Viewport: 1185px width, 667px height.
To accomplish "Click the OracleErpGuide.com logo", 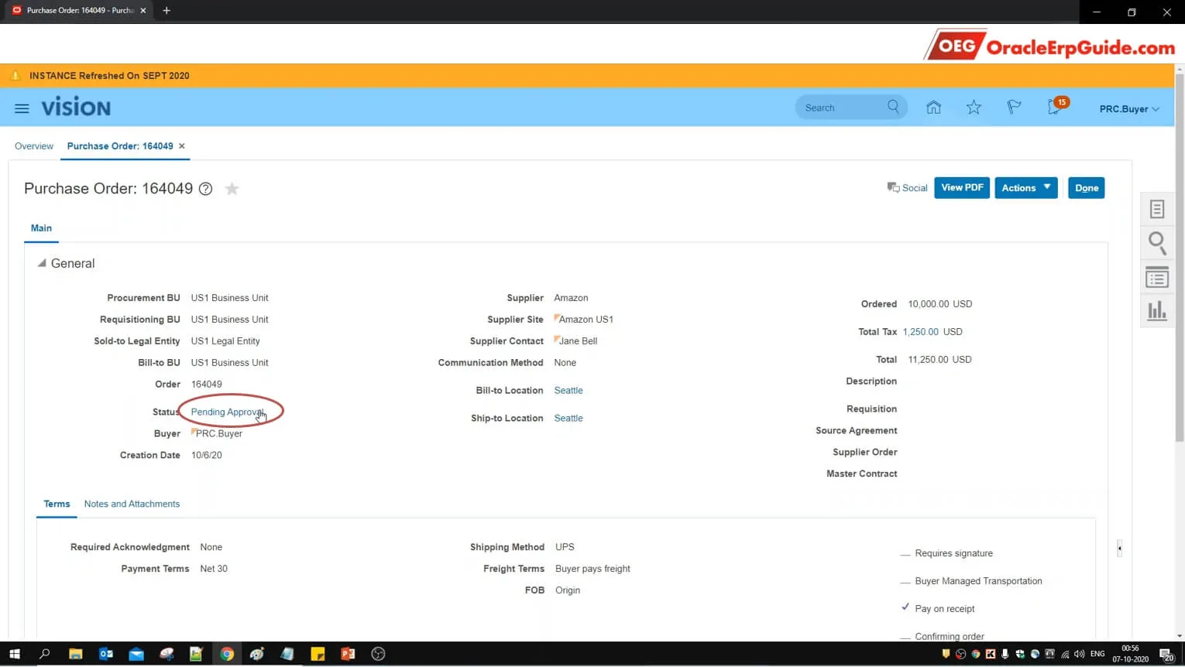I will point(1051,46).
